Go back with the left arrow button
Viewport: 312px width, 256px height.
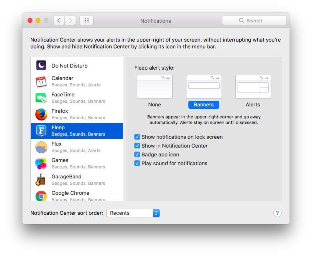point(59,20)
